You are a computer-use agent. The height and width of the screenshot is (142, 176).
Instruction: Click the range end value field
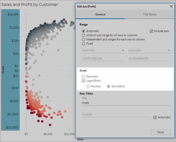(x=149, y=58)
